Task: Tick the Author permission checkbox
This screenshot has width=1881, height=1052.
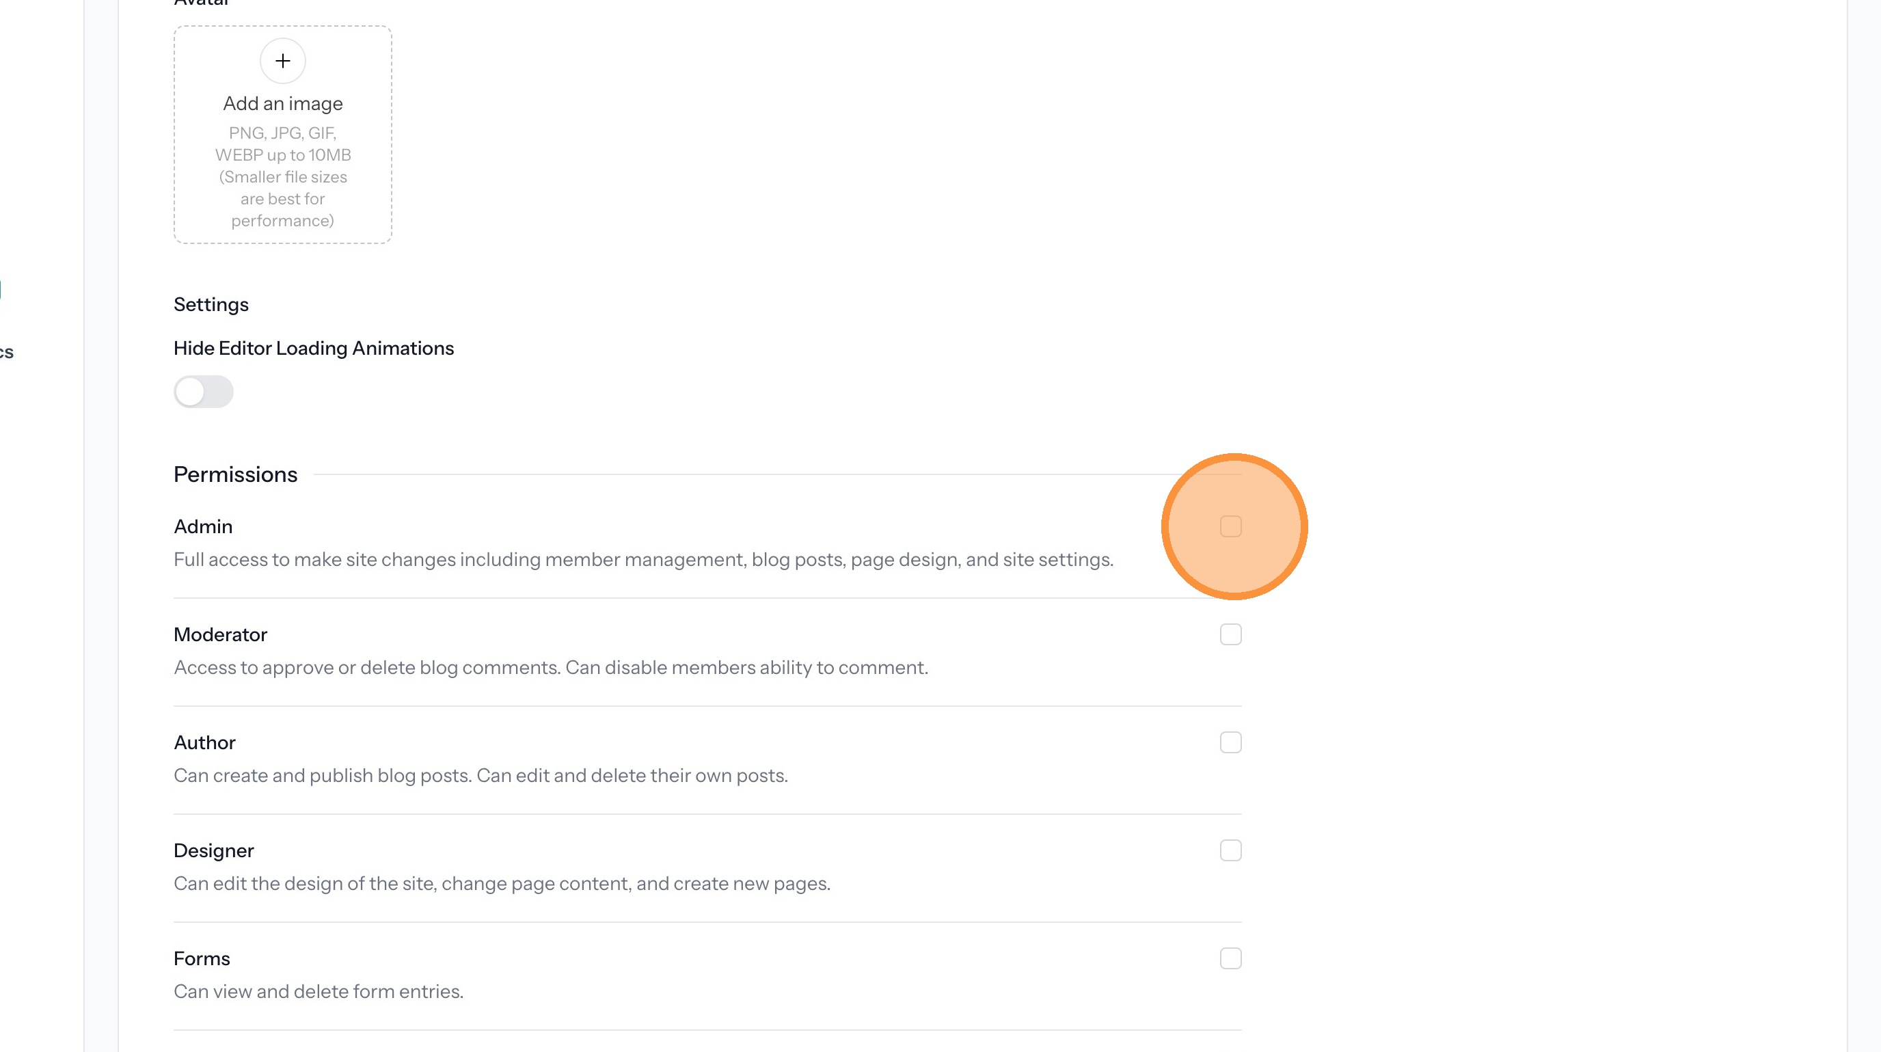Action: pos(1230,742)
